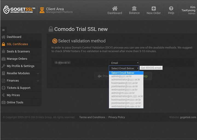Click the Client Area officer icon
Image resolution: width=197 pixels, height=140 pixels.
[x=42, y=10]
